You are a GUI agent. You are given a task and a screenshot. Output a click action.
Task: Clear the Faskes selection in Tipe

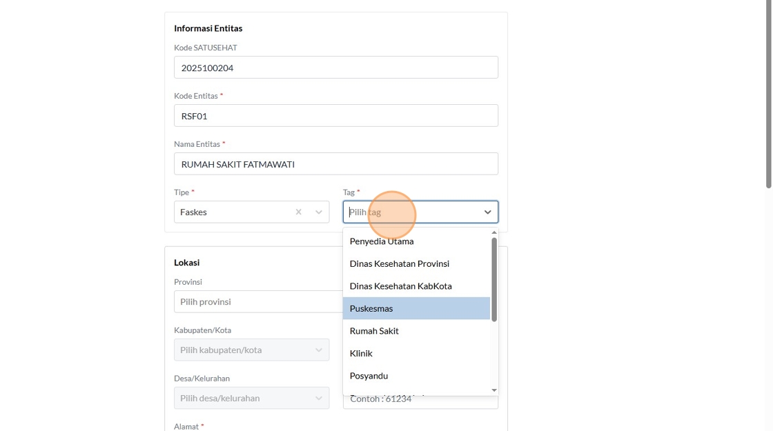[x=298, y=212]
